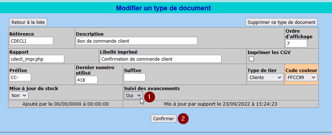Open the Type de tier dropdown
The height and width of the screenshot is (135, 332).
point(265,77)
